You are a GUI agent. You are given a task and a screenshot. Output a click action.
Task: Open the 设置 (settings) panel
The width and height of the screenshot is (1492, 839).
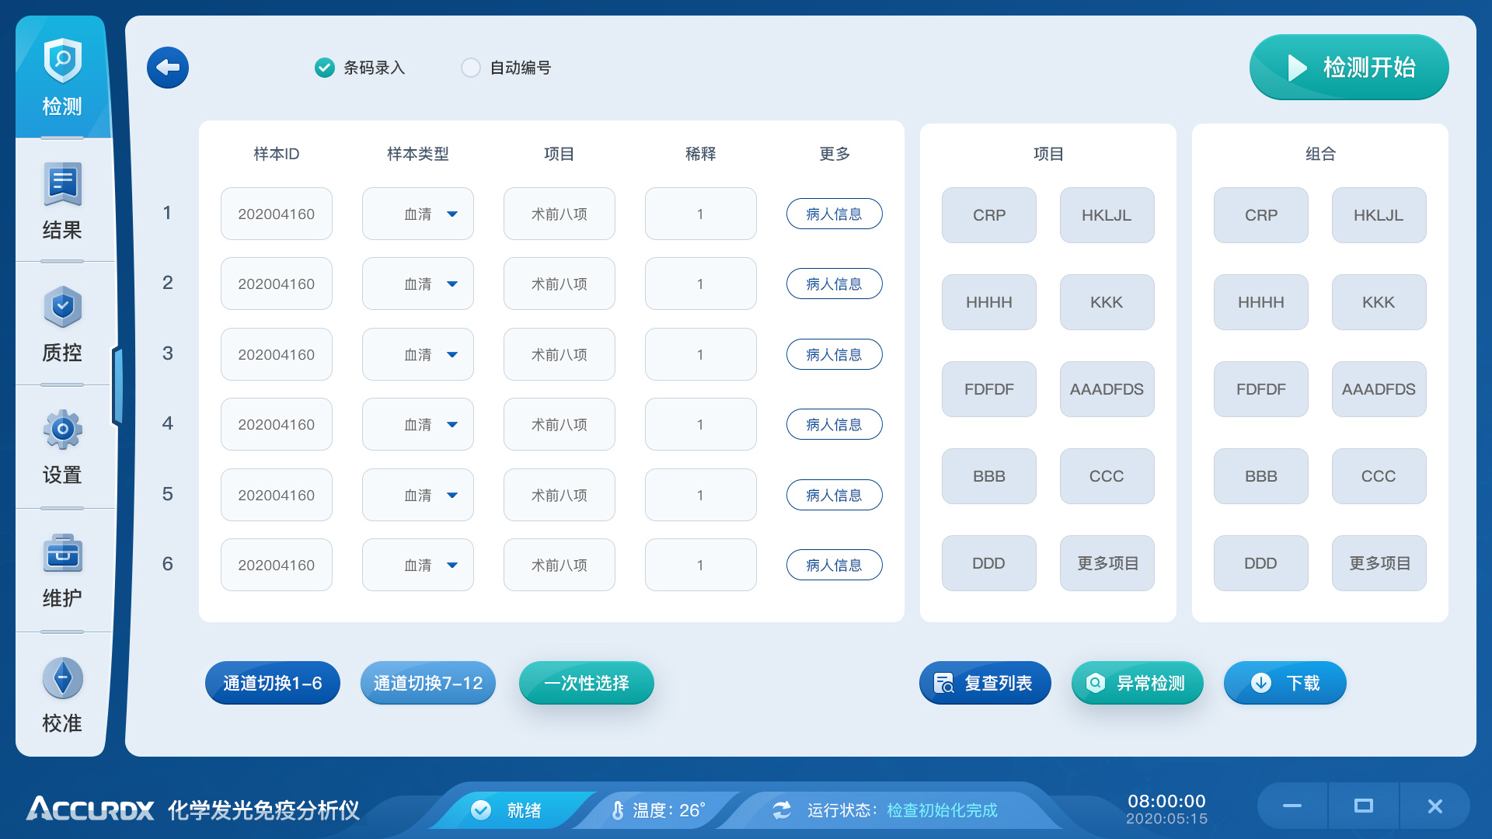tap(62, 449)
